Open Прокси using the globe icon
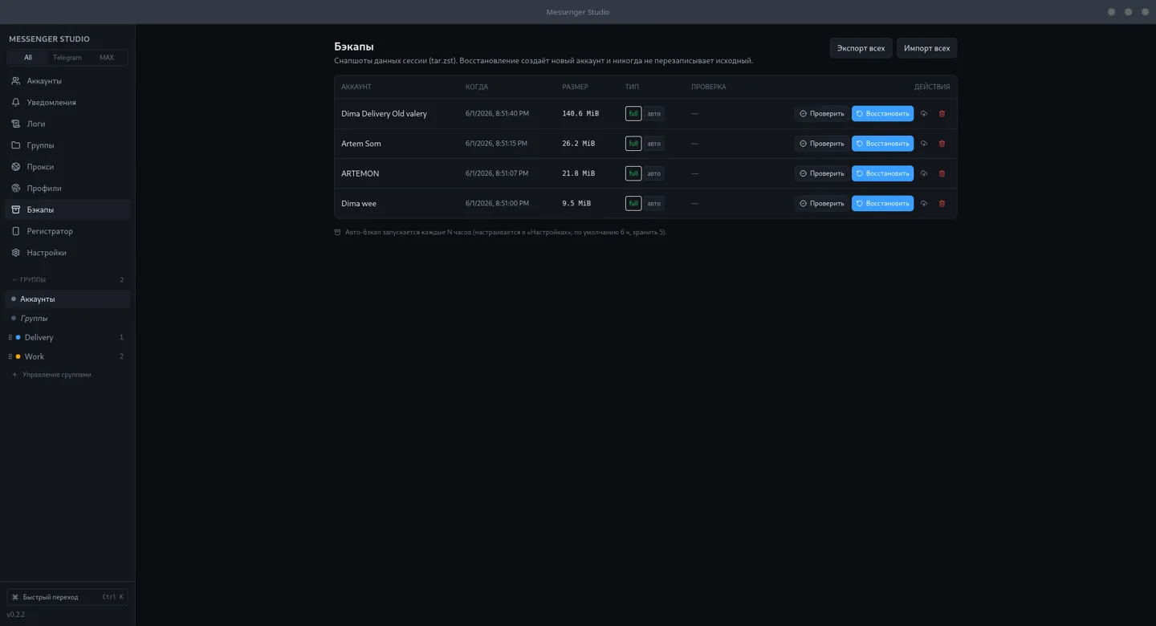This screenshot has height=626, width=1156. [15, 167]
